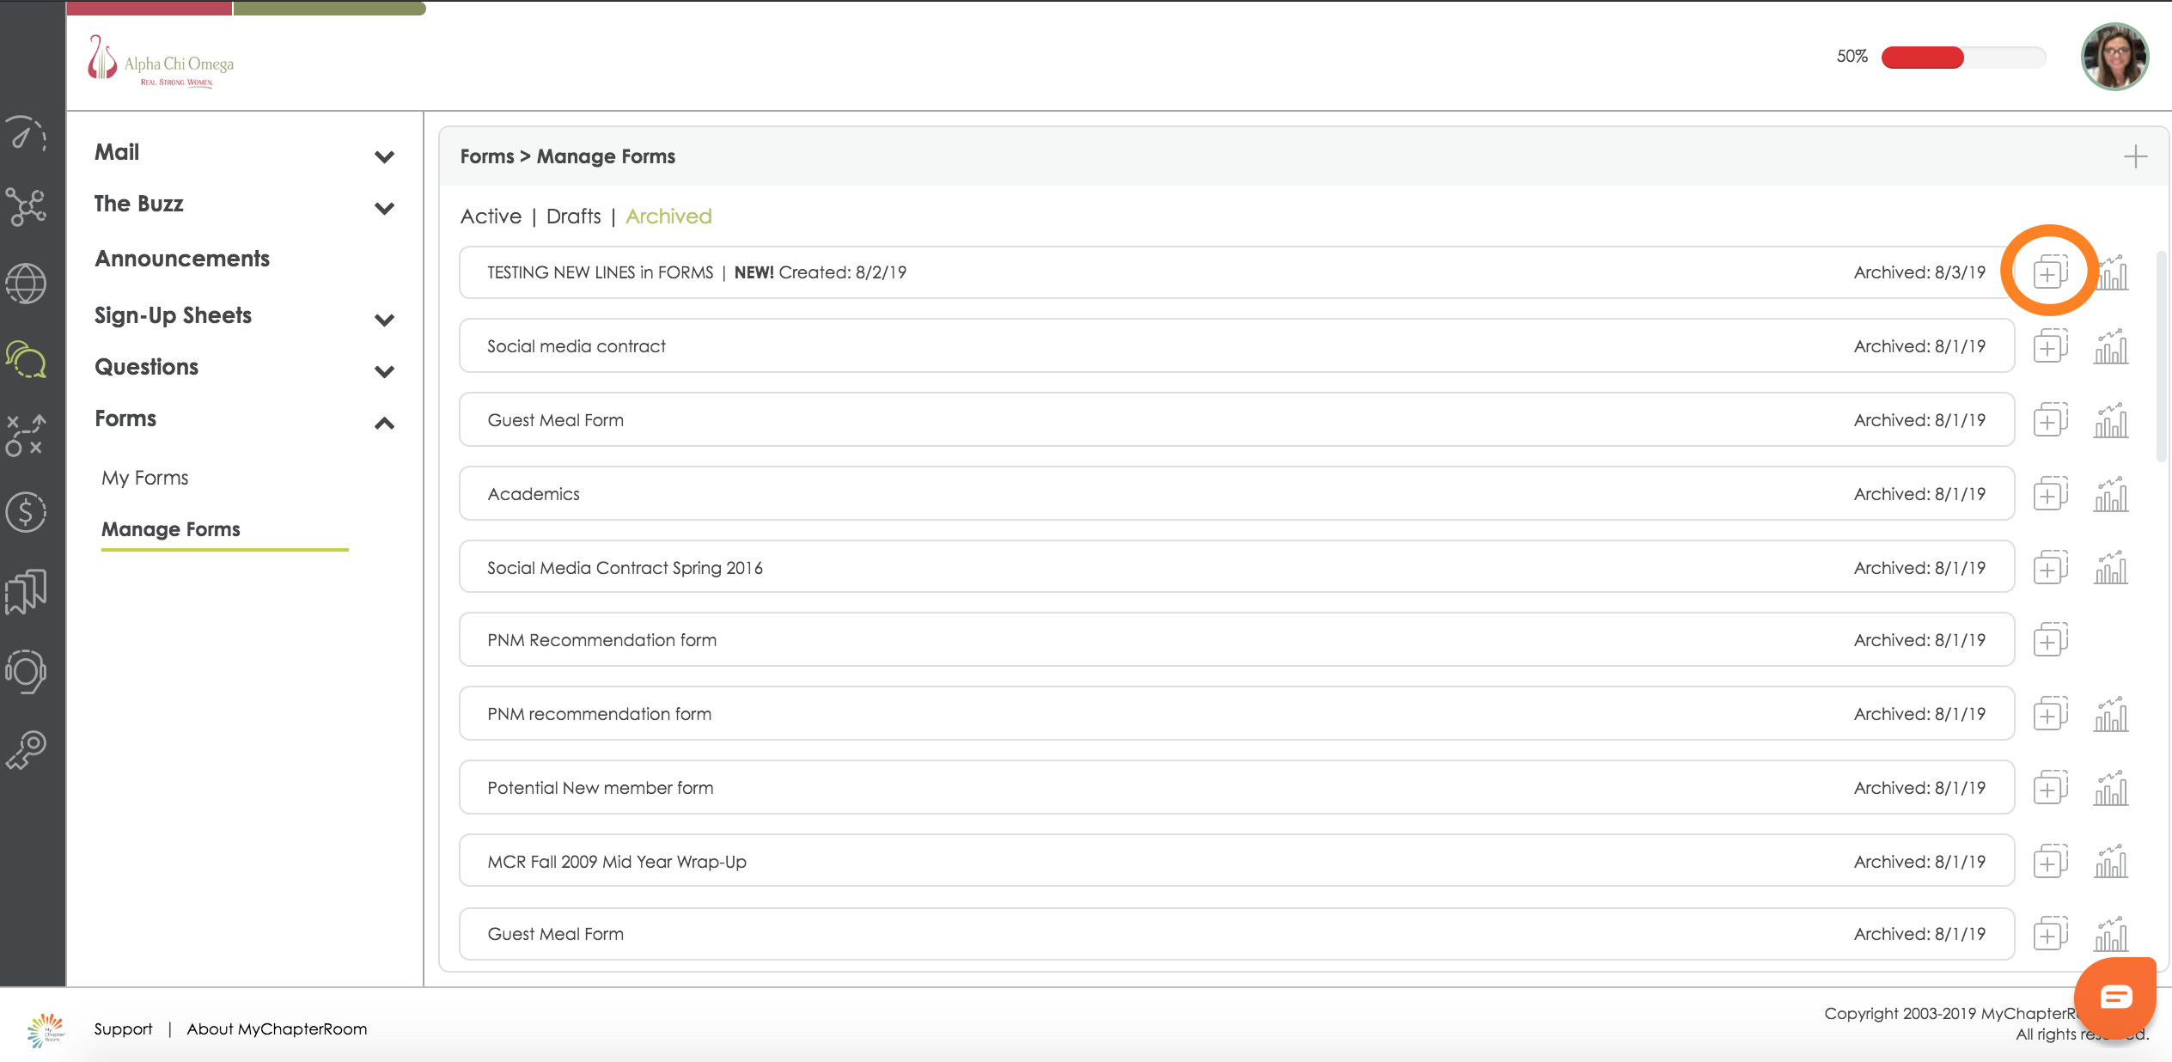Click the headset support sidebar icon

(x=26, y=672)
